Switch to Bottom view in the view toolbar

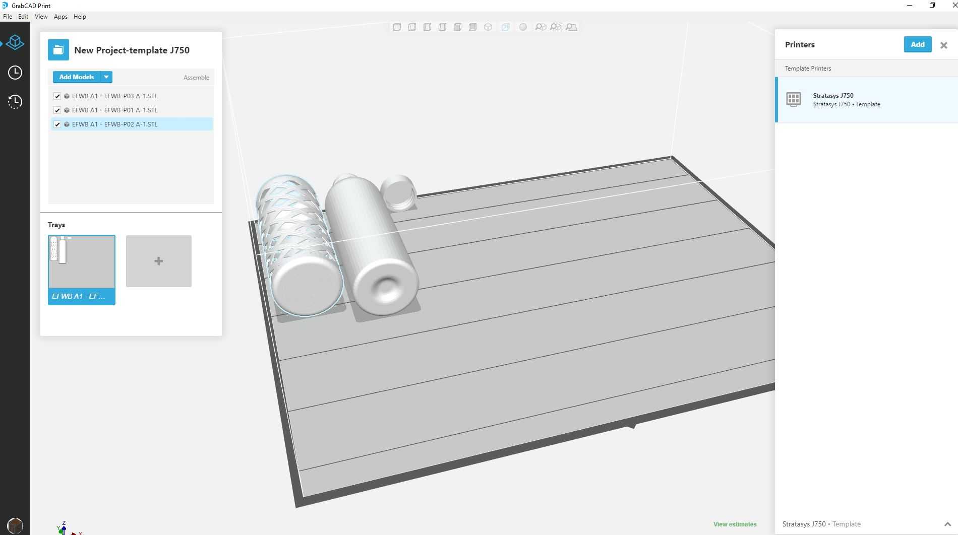(473, 27)
